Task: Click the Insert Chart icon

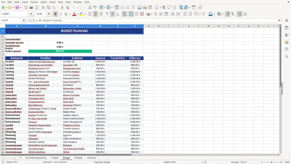Action: click(145, 7)
